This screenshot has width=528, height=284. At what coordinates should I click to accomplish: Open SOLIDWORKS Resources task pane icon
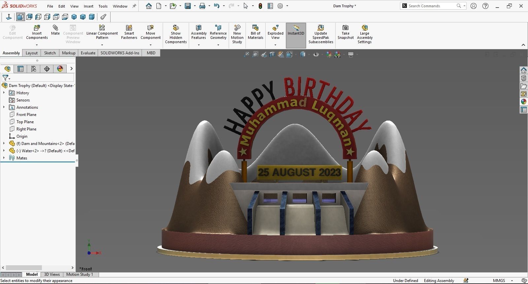[524, 70]
